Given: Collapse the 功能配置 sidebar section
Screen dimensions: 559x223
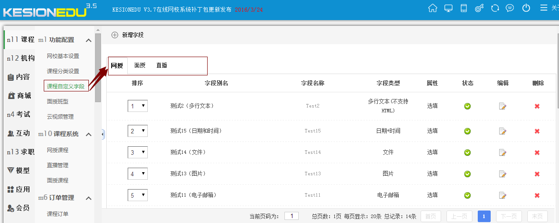Looking at the screenshot, I should [88, 40].
